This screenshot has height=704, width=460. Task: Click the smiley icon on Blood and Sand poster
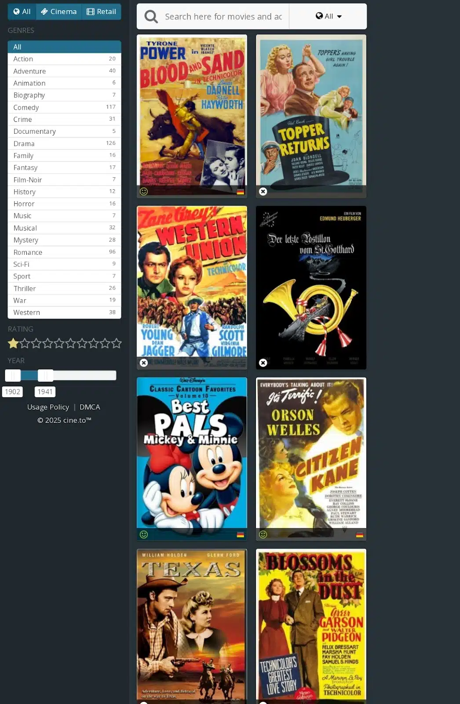(143, 191)
